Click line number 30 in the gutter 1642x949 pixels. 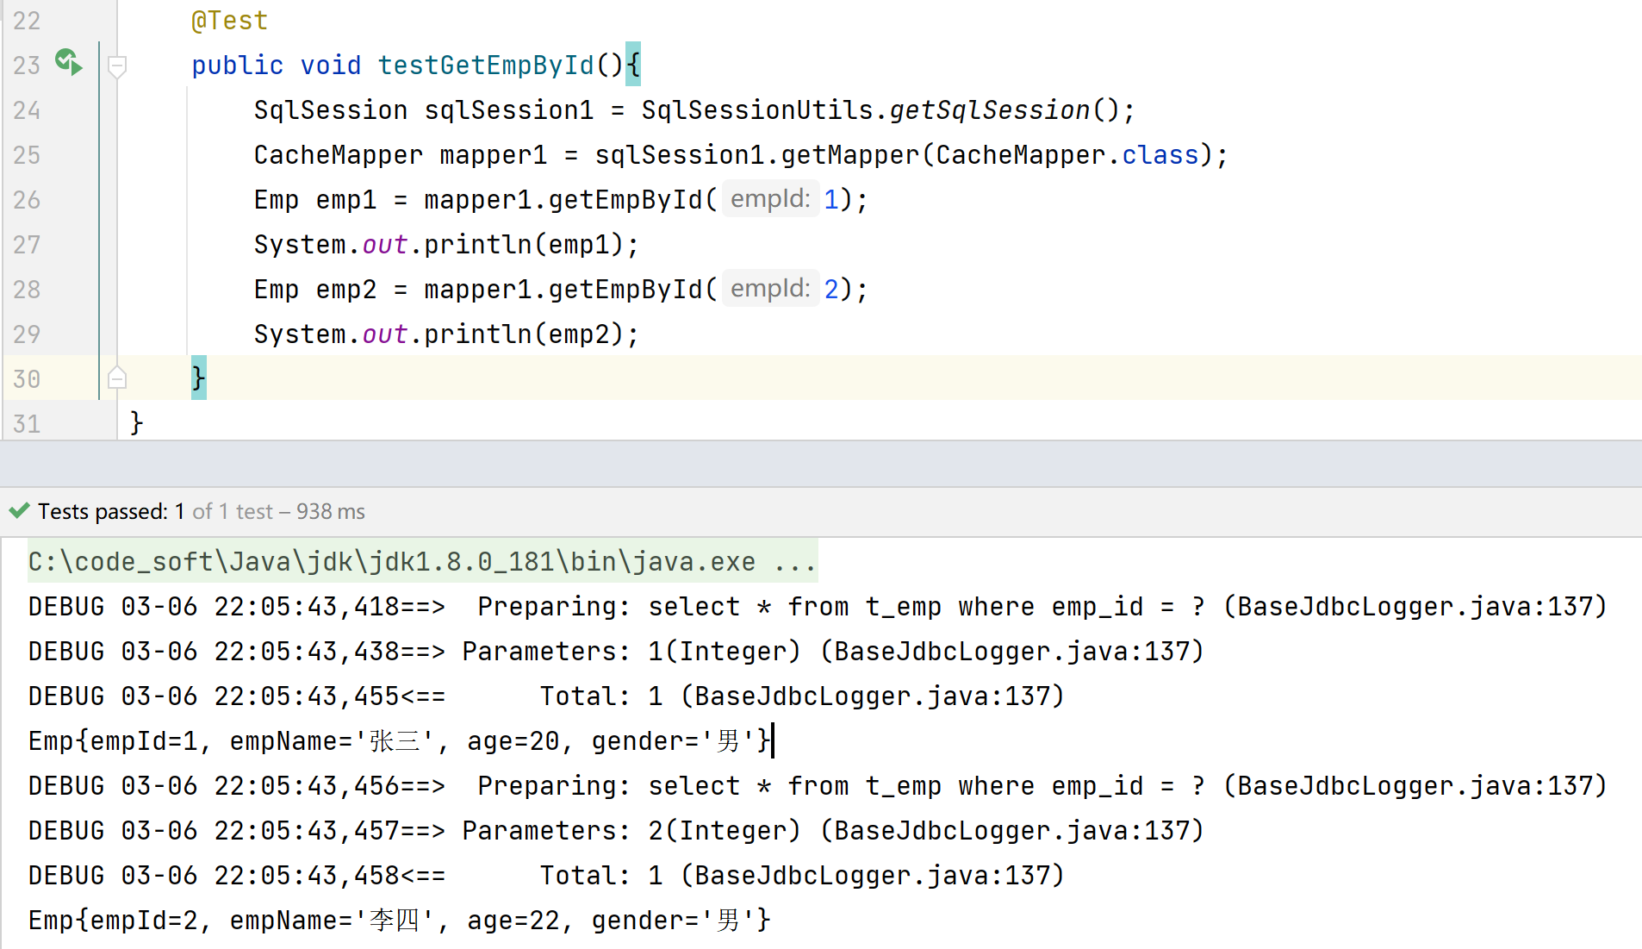27,378
